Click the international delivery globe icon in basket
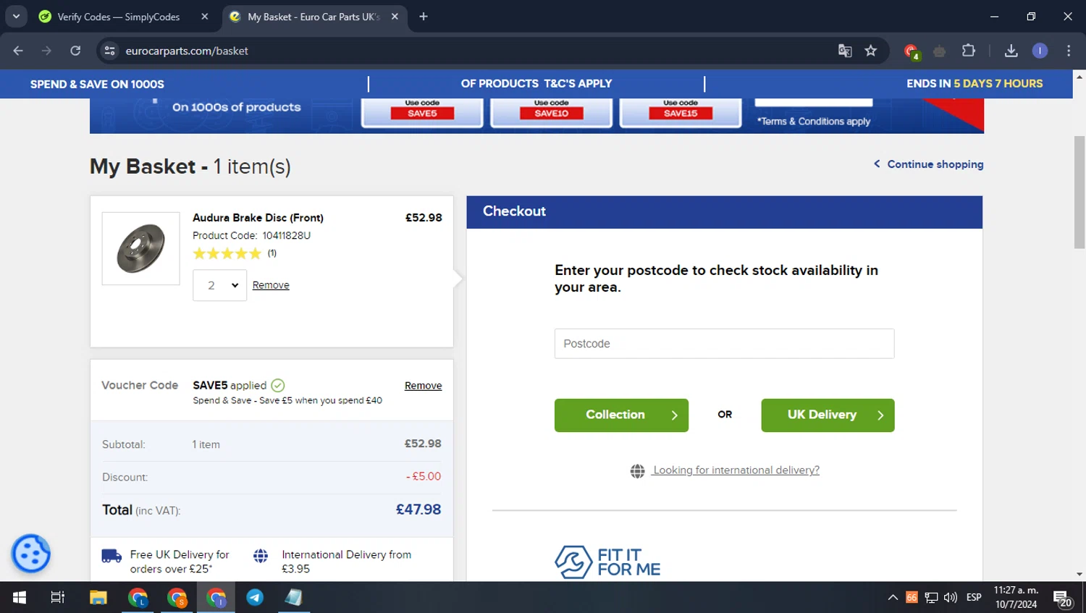1086x613 pixels. click(x=261, y=556)
